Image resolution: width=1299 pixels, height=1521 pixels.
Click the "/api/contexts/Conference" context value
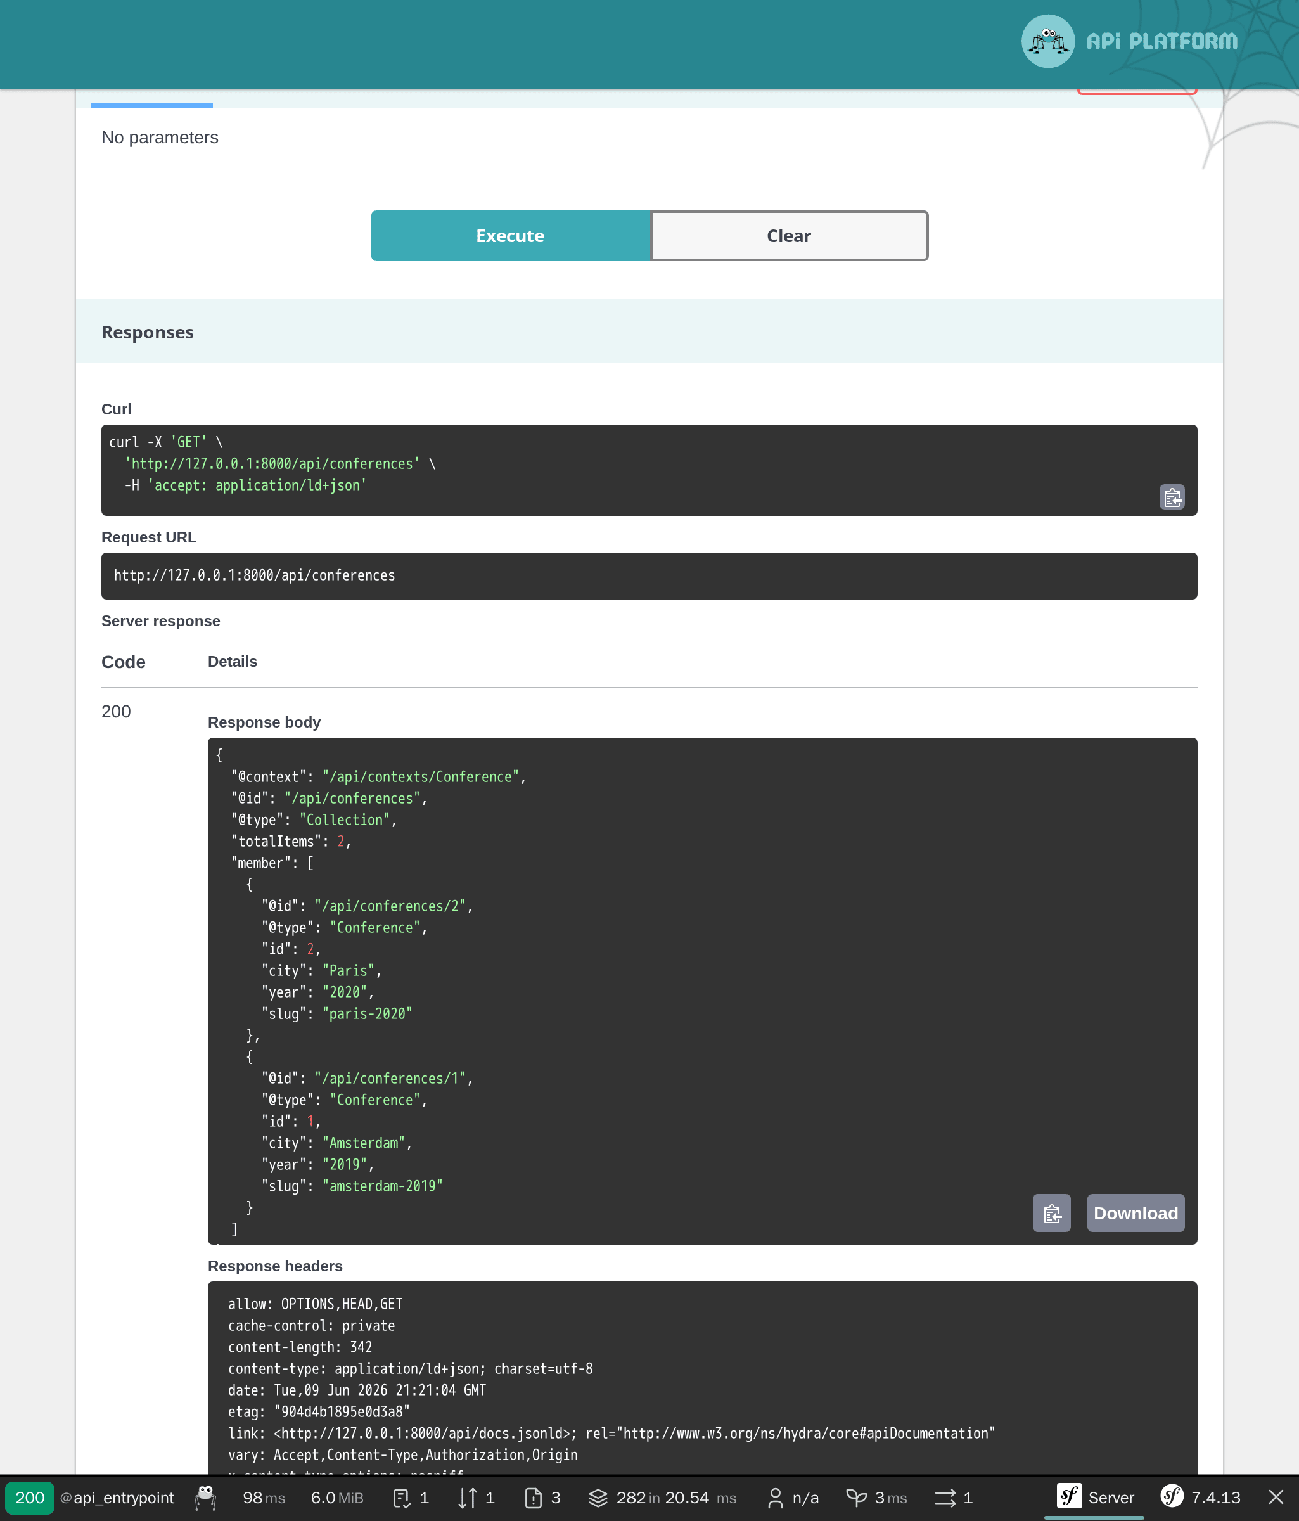click(421, 776)
